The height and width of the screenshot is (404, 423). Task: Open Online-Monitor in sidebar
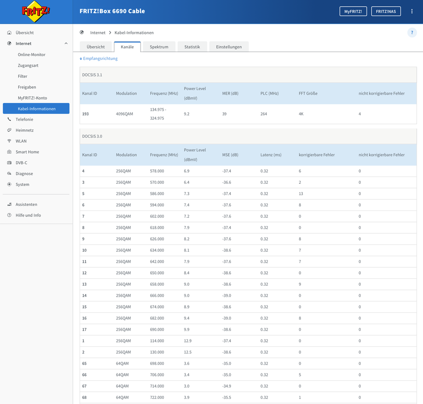31,55
